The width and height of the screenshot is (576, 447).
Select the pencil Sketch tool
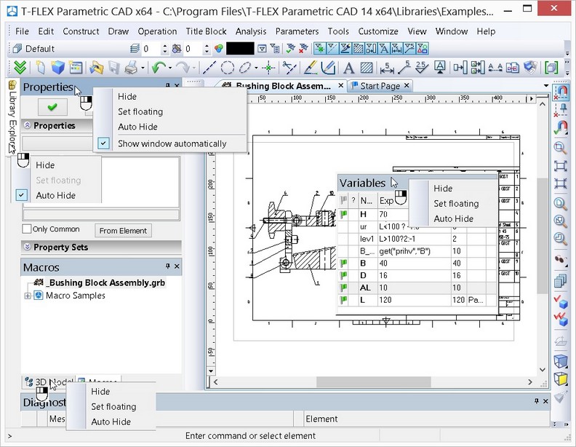[311, 67]
